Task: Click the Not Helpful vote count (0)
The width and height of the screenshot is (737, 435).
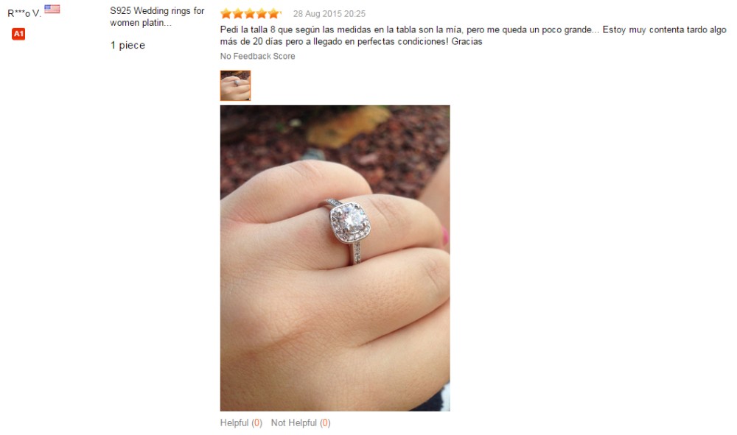Action: [x=325, y=422]
